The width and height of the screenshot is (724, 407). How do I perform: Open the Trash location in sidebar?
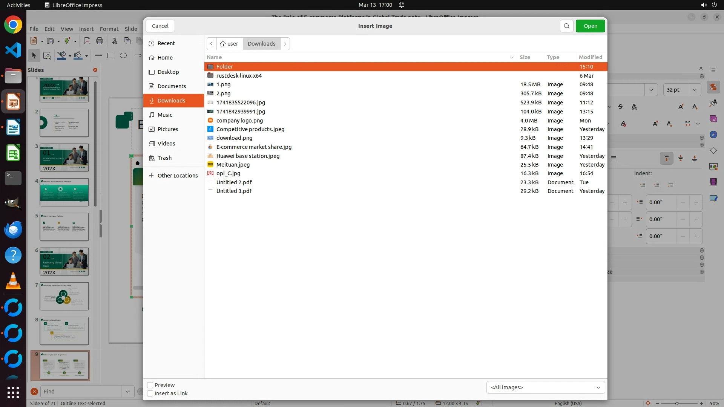[x=164, y=158]
